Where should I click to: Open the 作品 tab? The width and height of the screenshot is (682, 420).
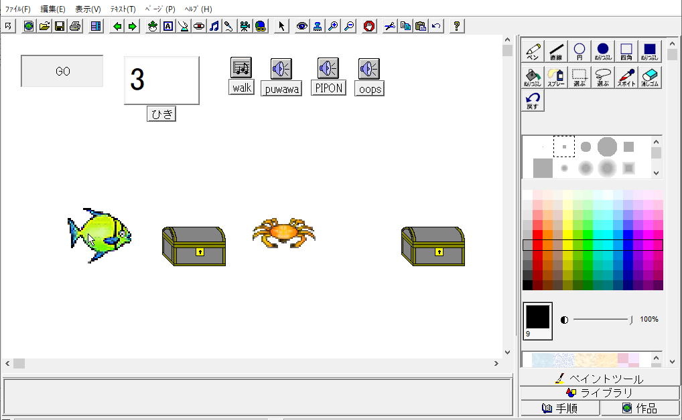coord(640,408)
